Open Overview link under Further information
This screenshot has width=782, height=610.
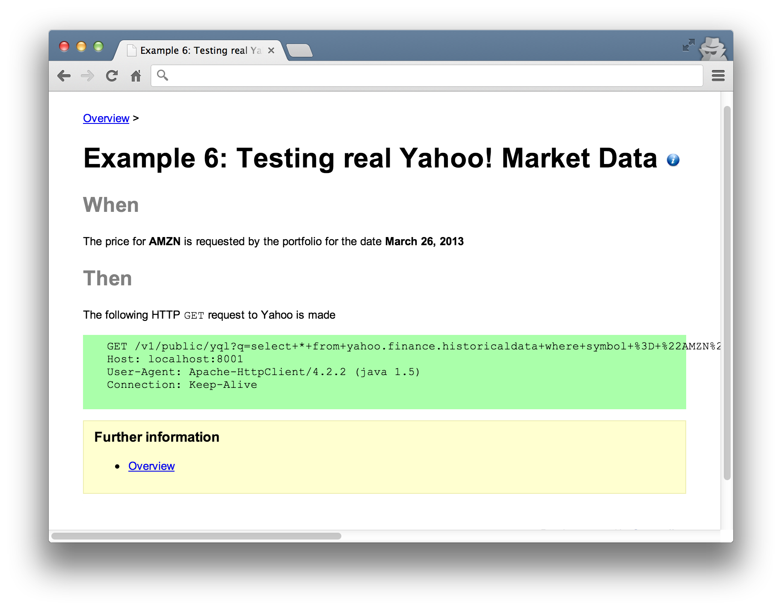coord(151,466)
